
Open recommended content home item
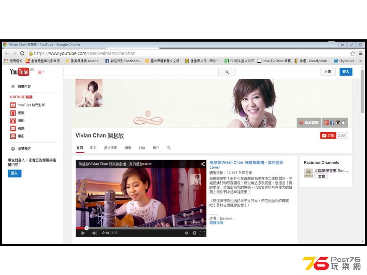point(21,87)
